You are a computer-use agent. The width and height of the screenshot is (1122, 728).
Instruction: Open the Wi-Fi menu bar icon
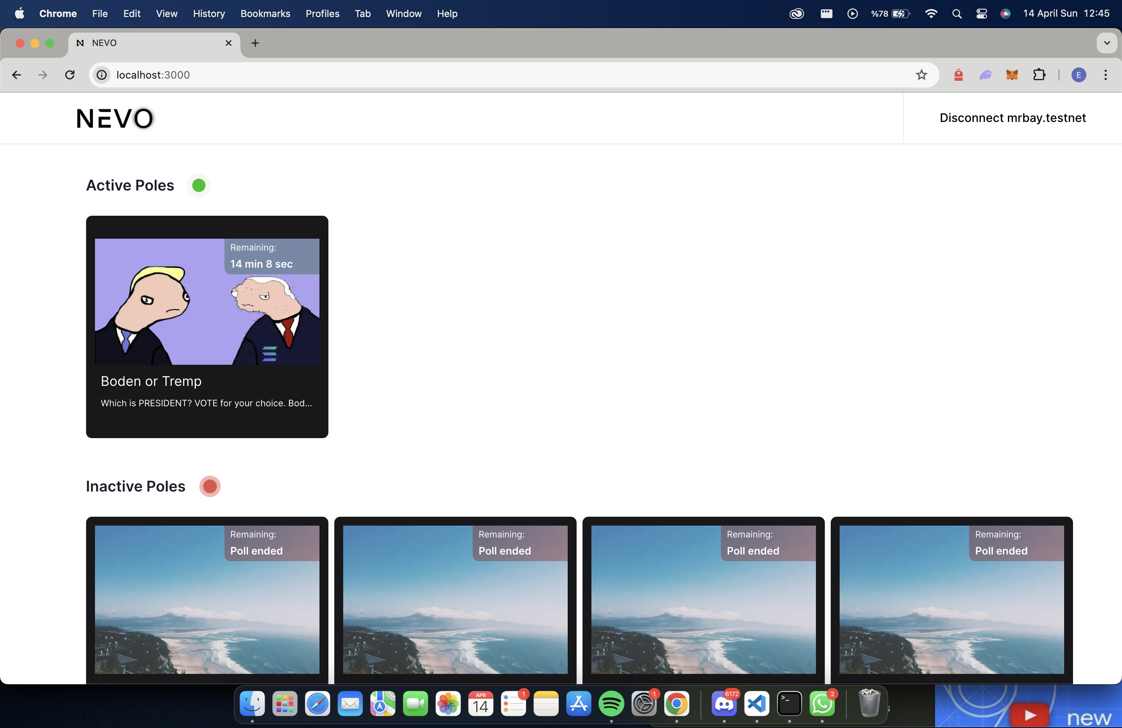(931, 14)
